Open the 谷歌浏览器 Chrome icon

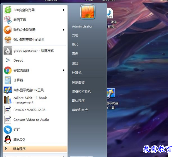pos(8,70)
